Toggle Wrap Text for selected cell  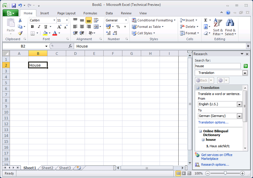[96, 20]
